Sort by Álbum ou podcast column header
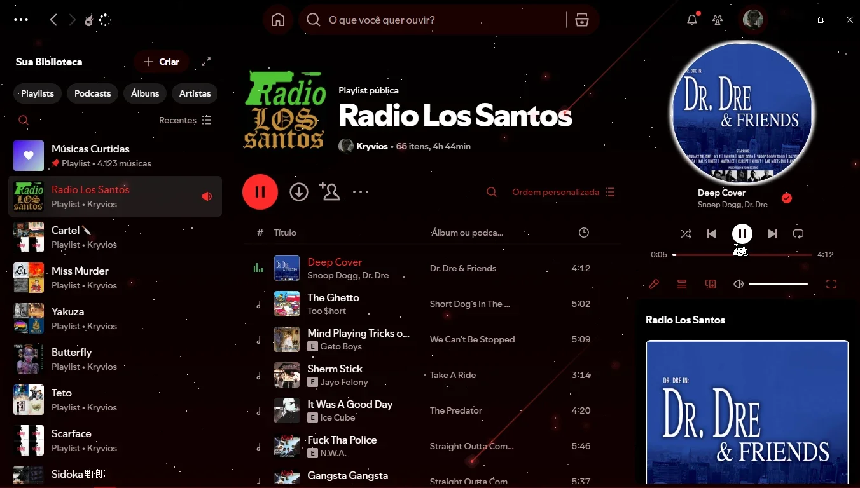 pyautogui.click(x=466, y=233)
